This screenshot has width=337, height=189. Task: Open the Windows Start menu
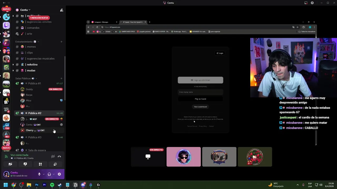pos(6,185)
